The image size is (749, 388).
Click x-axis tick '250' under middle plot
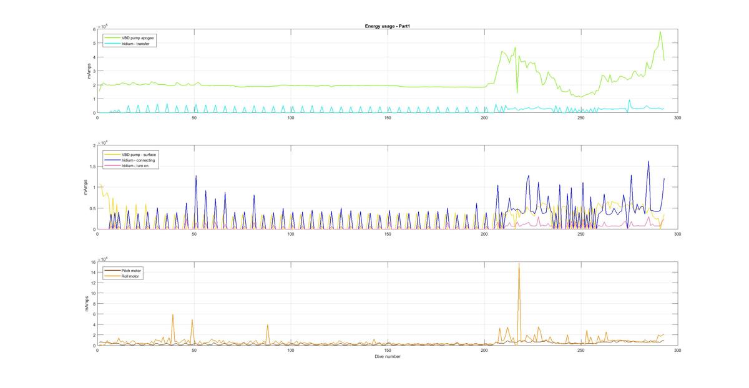coord(581,235)
